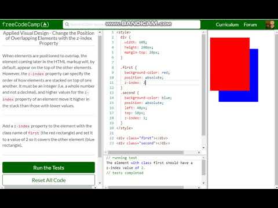
Task: Click the div class="second" line
Action: 143,143
